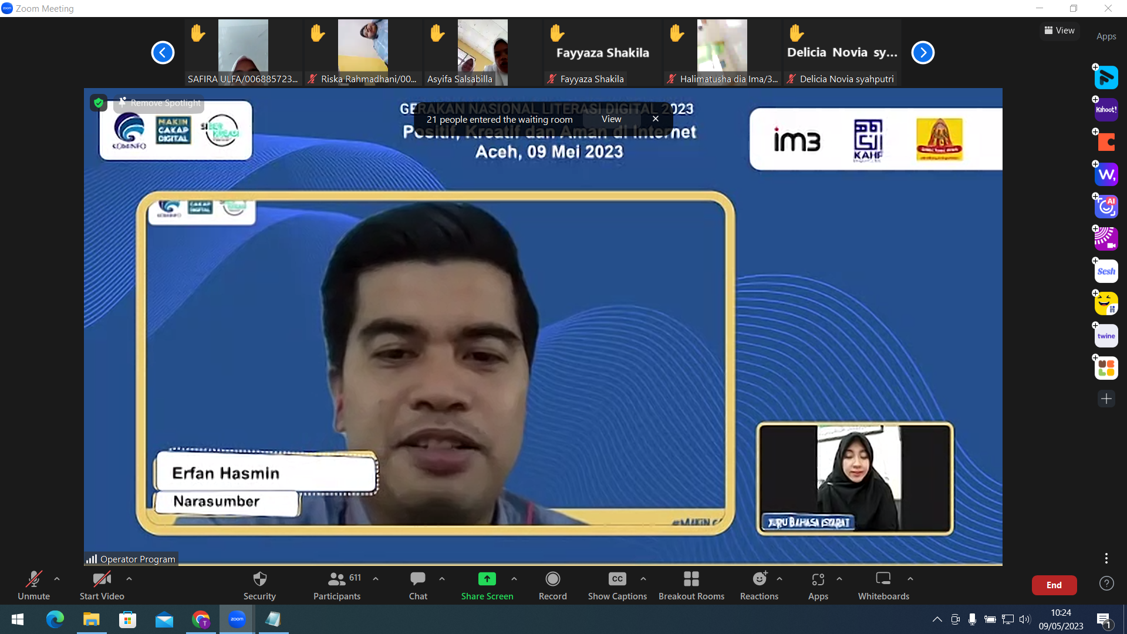Viewport: 1127px width, 634px height.
Task: Start Video camera
Action: (102, 585)
